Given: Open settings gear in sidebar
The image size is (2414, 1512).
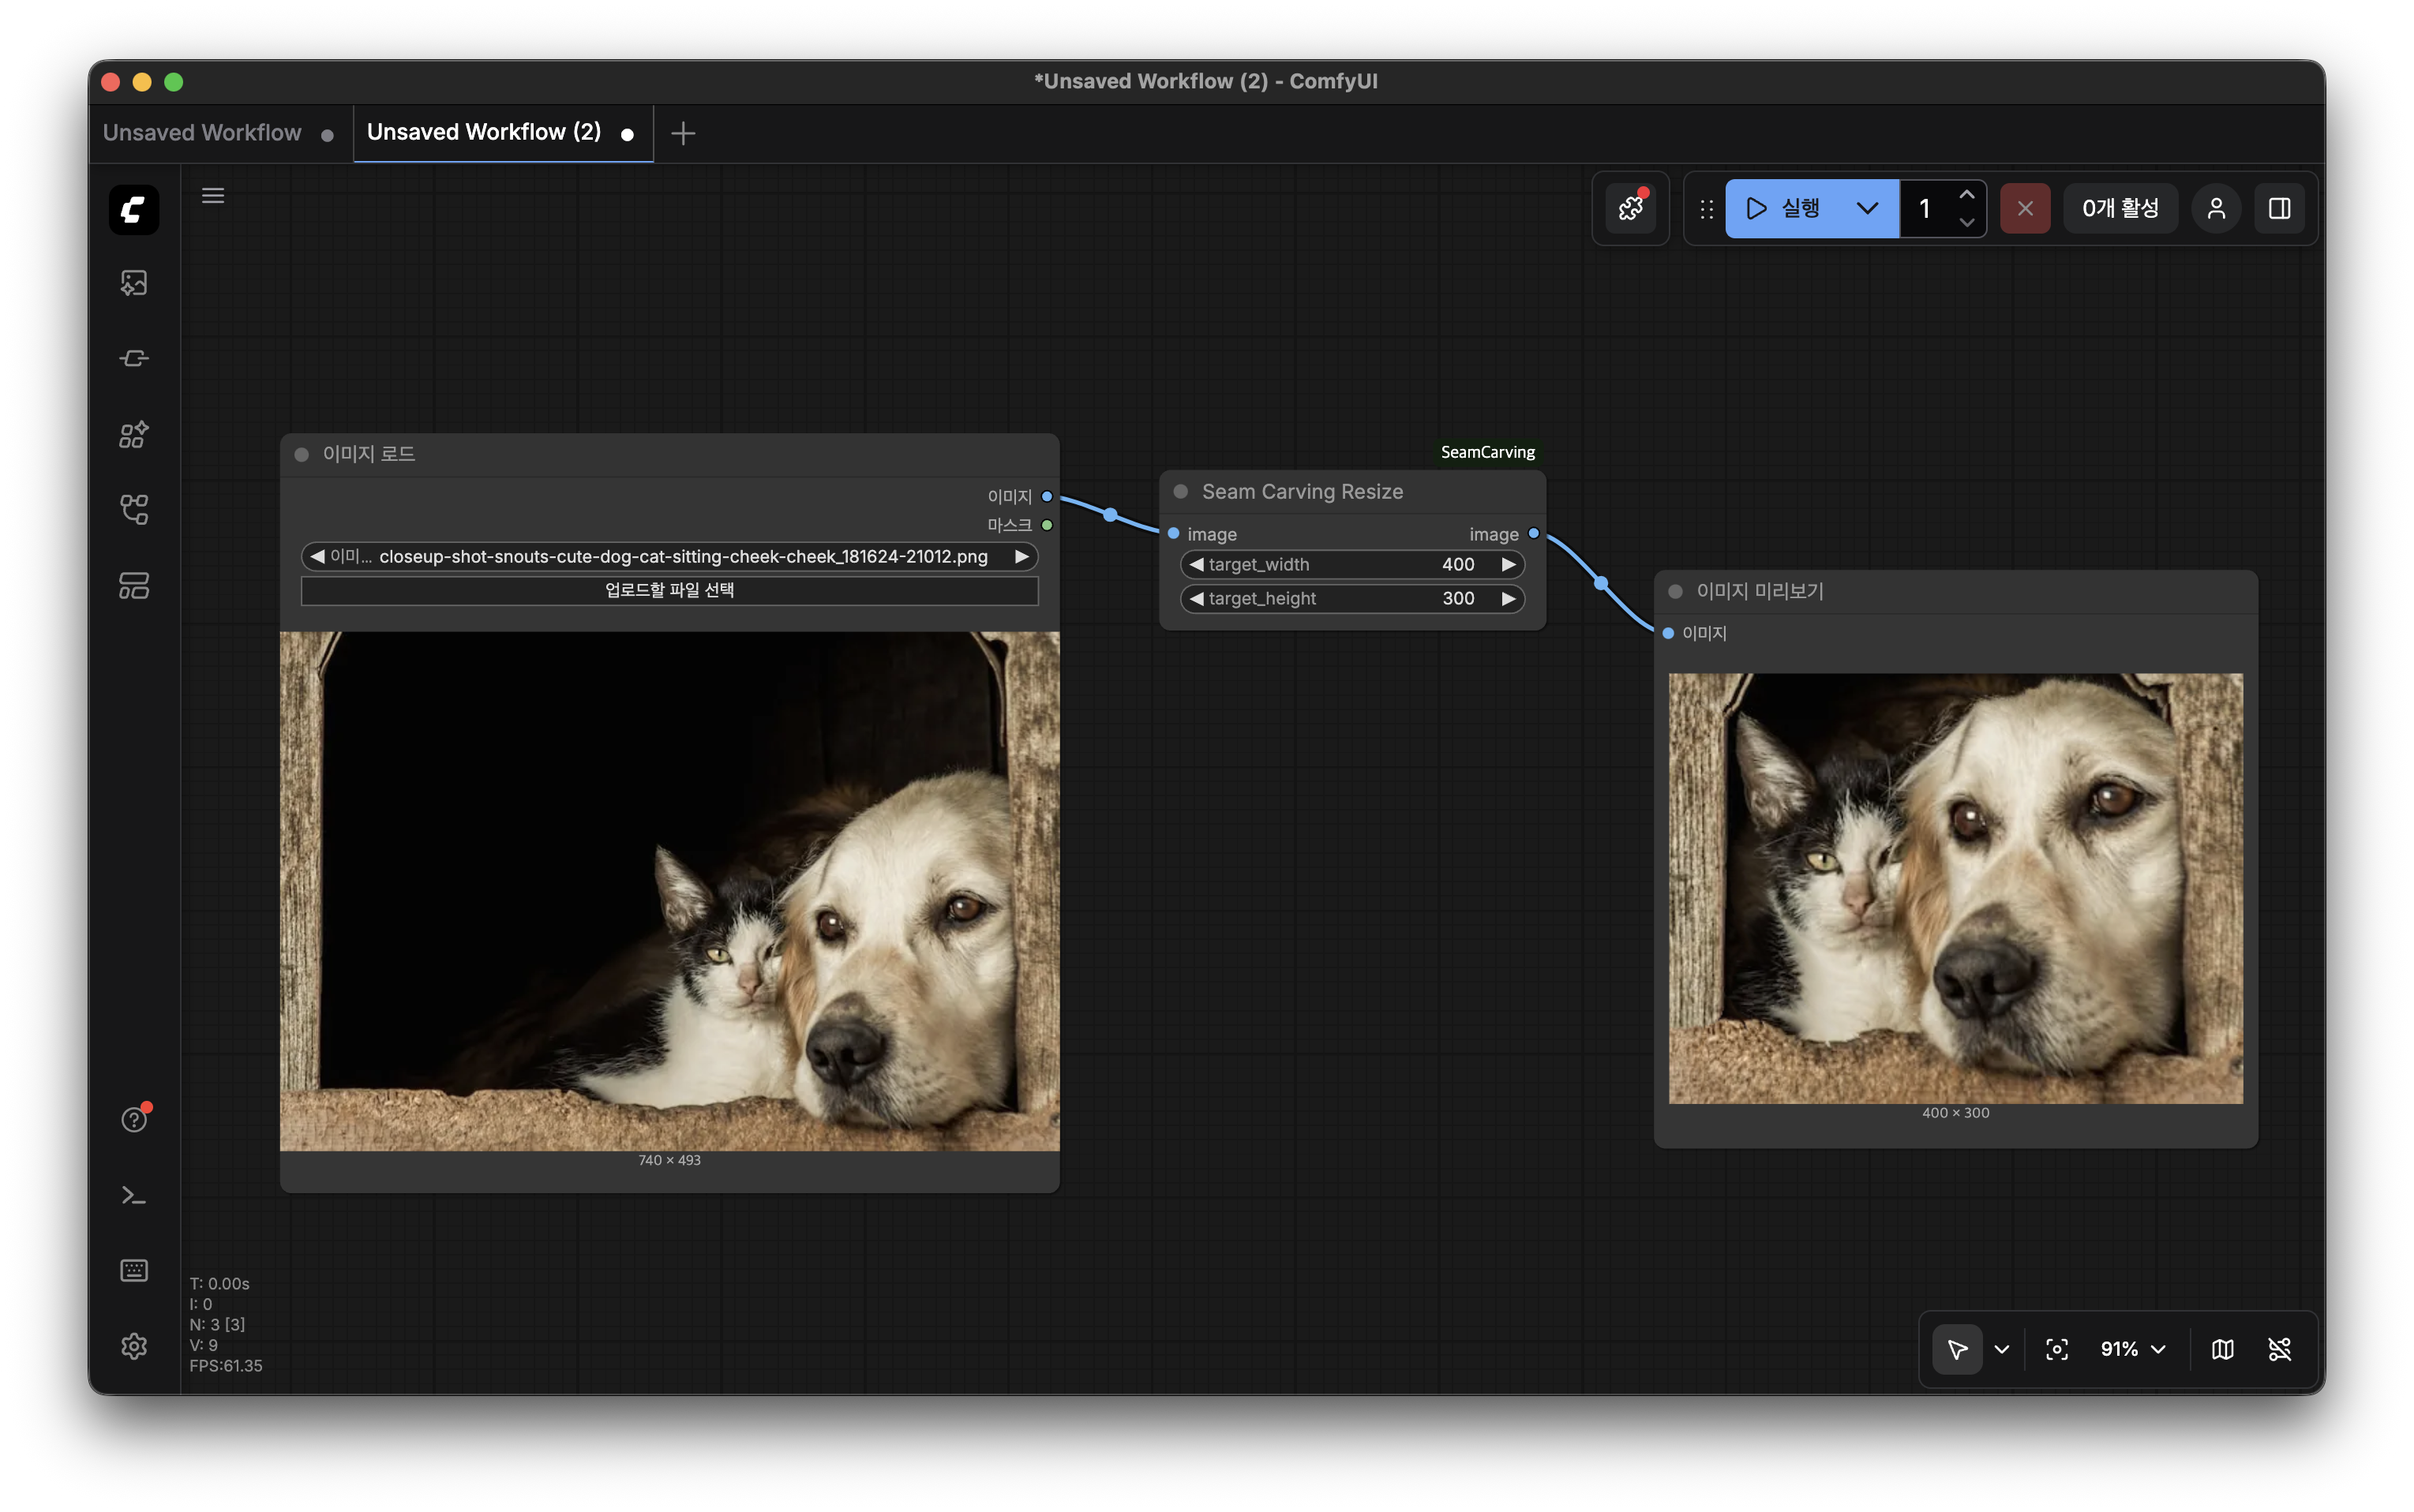Looking at the screenshot, I should 134,1346.
